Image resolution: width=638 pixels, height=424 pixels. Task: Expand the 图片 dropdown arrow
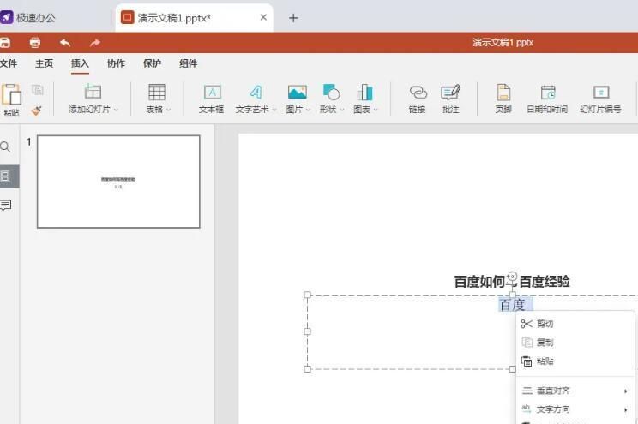pyautogui.click(x=308, y=110)
